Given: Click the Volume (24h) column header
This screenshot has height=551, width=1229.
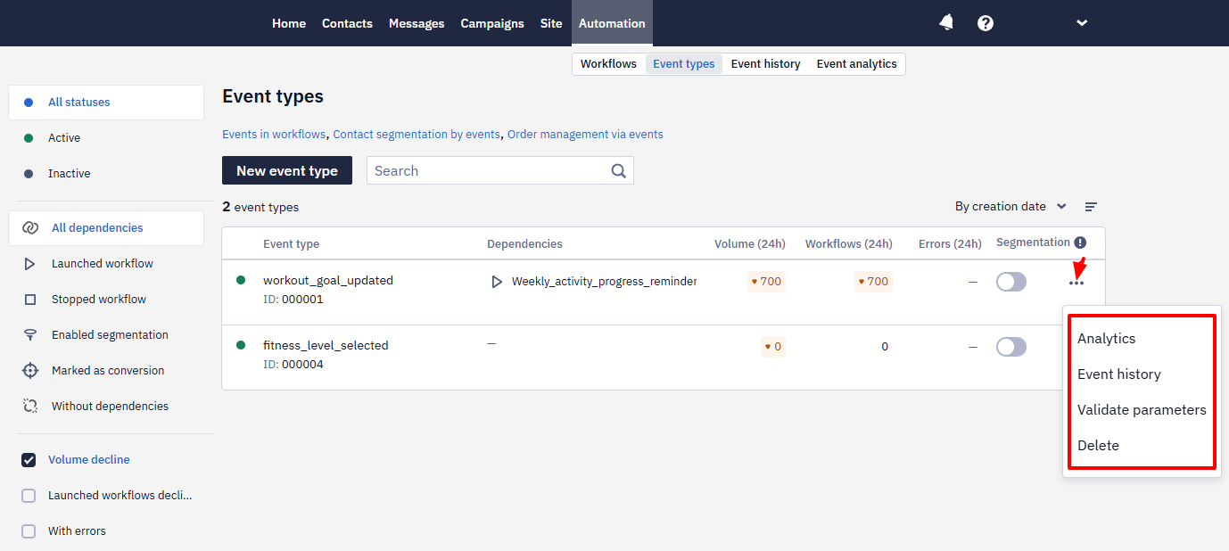Looking at the screenshot, I should tap(750, 244).
